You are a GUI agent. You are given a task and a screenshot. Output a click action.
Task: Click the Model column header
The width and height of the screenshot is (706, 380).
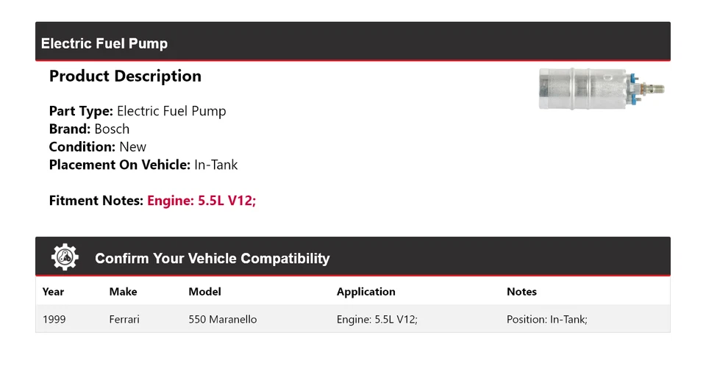(204, 292)
